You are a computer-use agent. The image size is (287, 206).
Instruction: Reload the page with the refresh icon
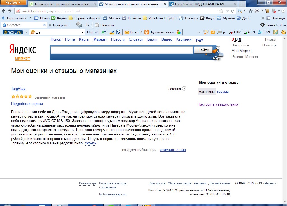pyautogui.click(x=232, y=11)
